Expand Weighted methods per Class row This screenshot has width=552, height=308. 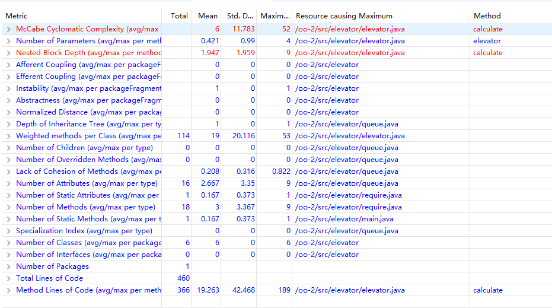8,136
